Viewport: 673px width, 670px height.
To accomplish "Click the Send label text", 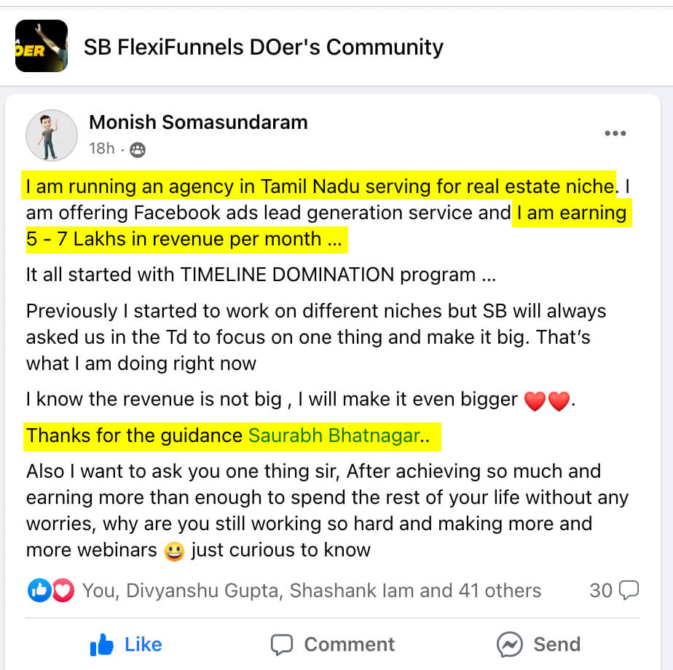I will click(x=556, y=645).
